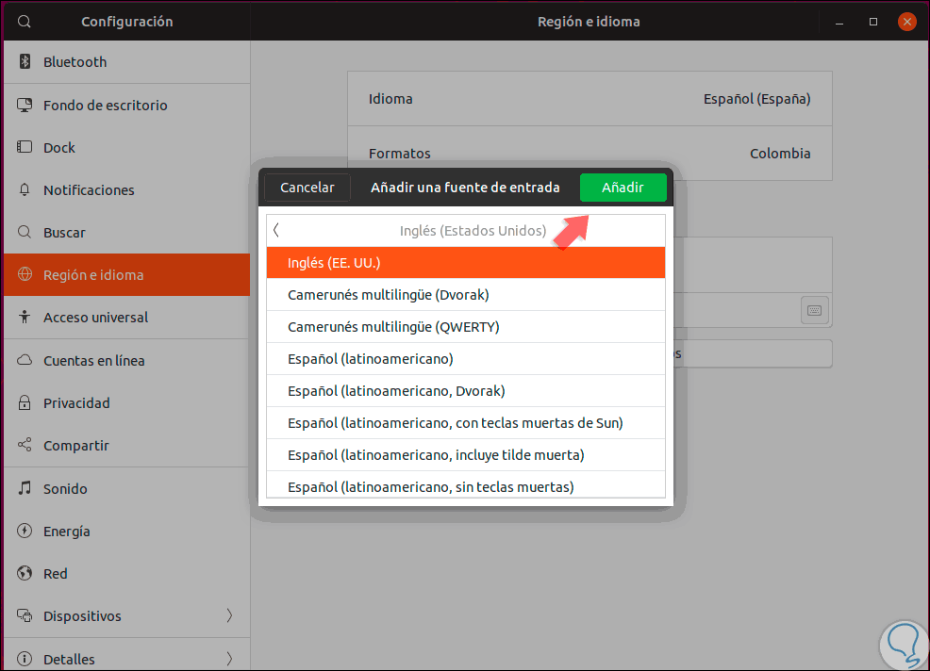Click the Red network globe icon
The image size is (930, 671).
point(25,573)
